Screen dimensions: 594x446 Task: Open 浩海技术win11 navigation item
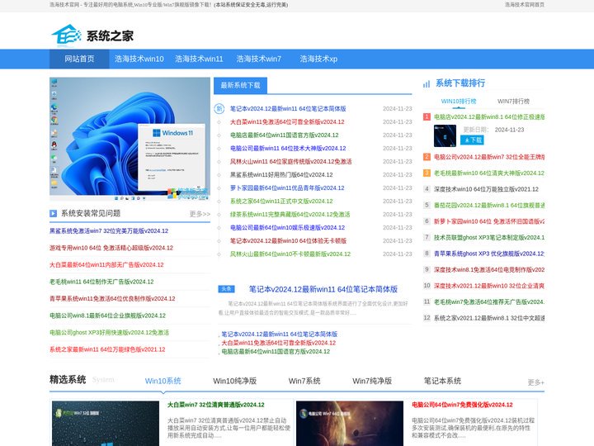pyautogui.click(x=199, y=59)
